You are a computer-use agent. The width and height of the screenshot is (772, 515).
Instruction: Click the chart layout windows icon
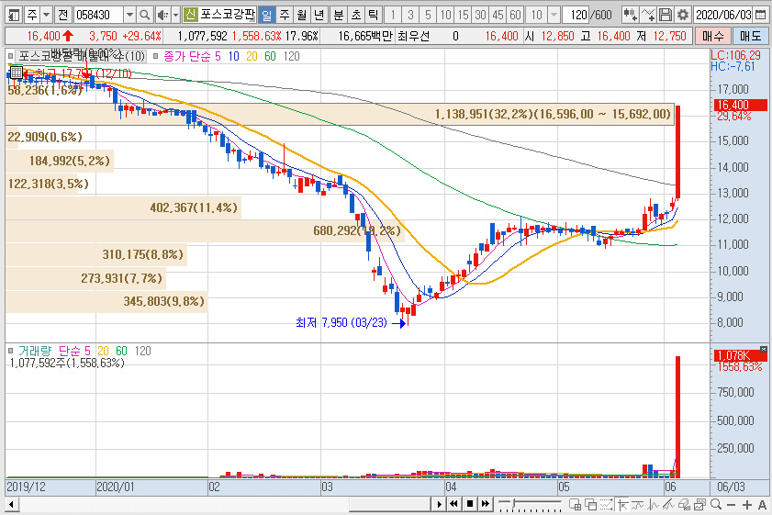[x=699, y=504]
